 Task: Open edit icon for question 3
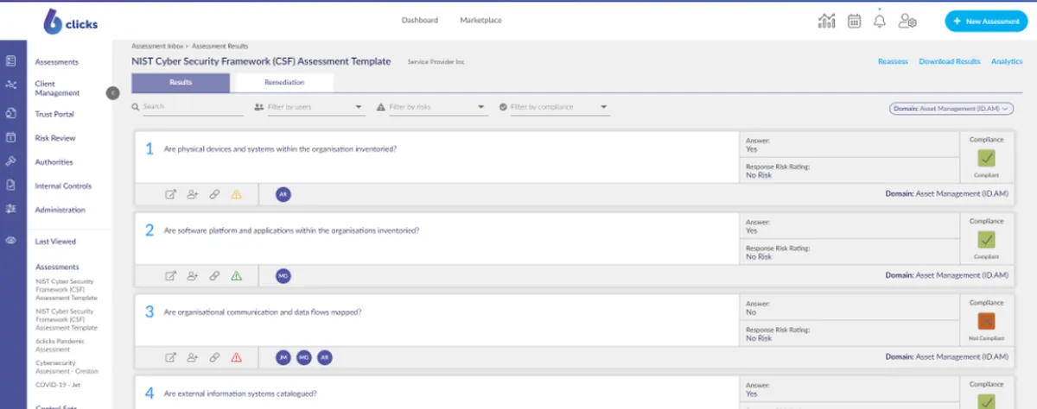(171, 356)
